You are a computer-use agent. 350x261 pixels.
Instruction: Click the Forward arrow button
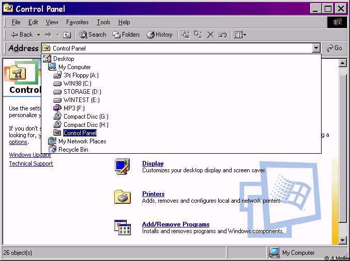[48, 35]
